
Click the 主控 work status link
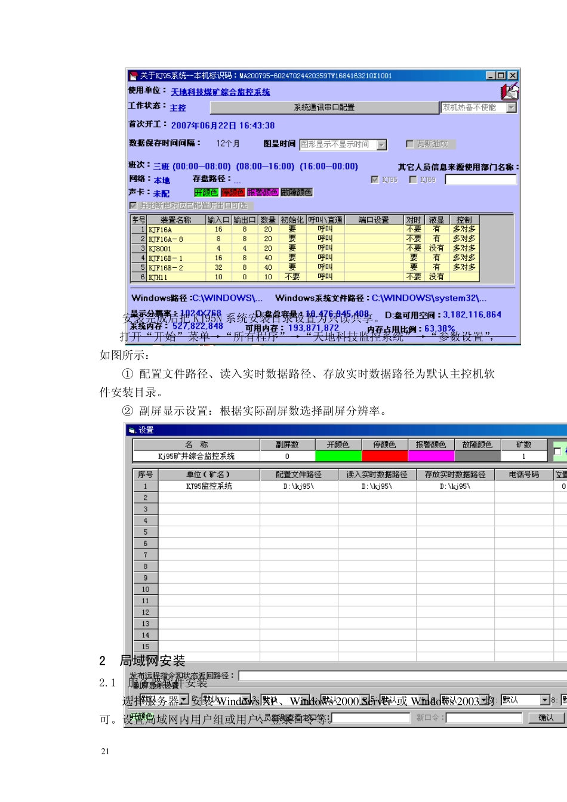(x=178, y=107)
